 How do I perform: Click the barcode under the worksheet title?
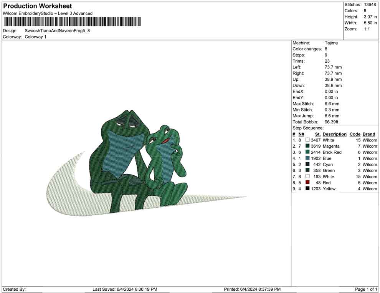click(x=72, y=22)
